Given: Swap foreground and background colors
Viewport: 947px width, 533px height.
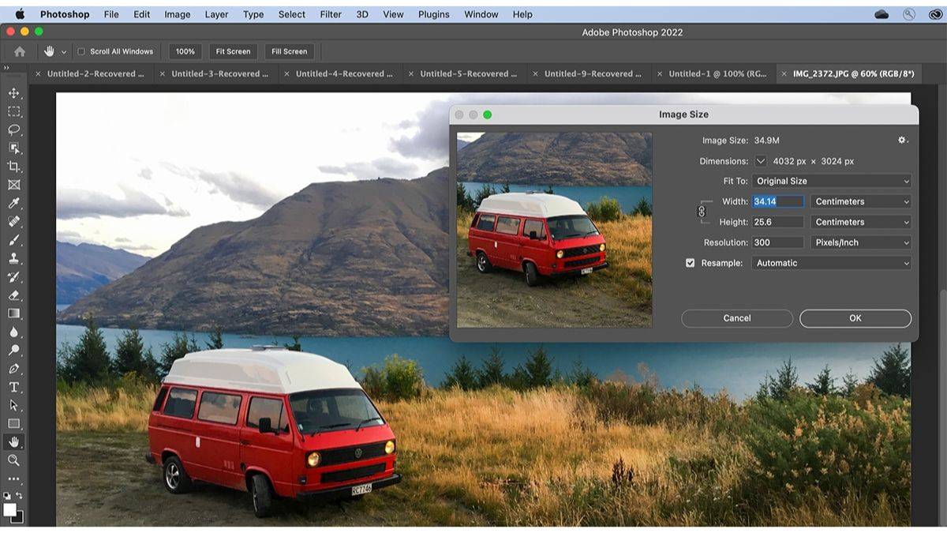Looking at the screenshot, I should click(x=20, y=497).
